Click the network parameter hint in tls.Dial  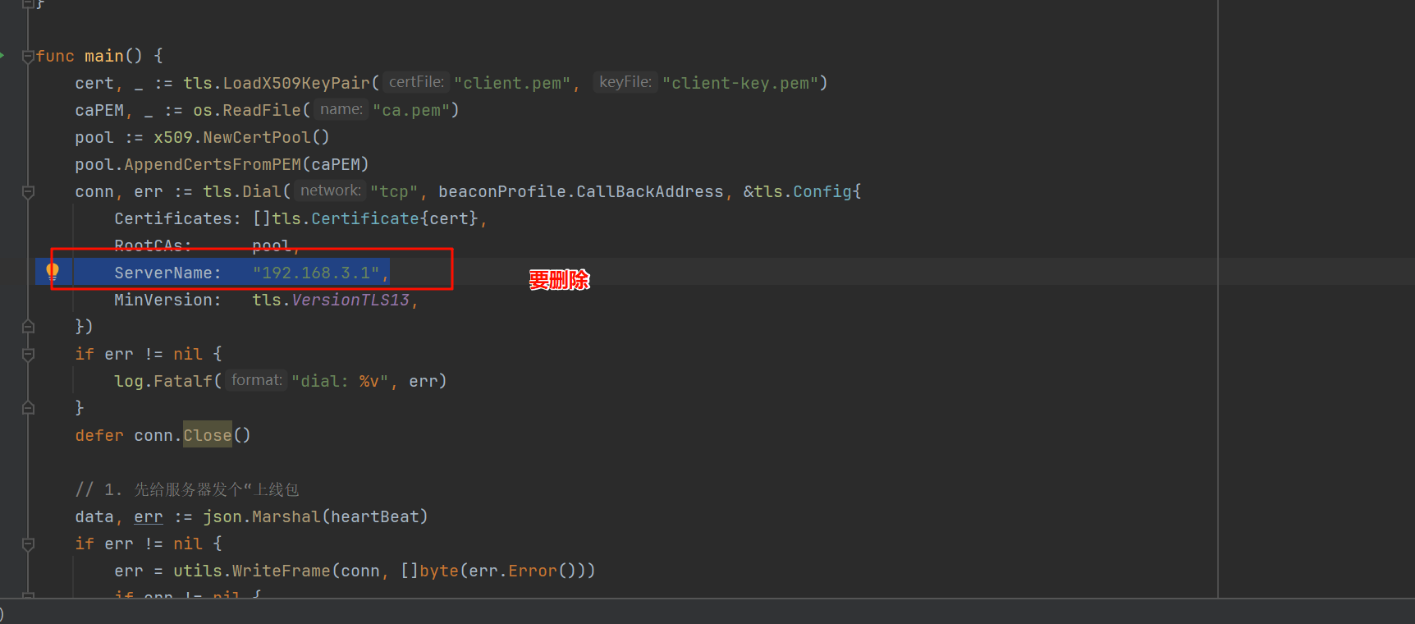pos(330,190)
